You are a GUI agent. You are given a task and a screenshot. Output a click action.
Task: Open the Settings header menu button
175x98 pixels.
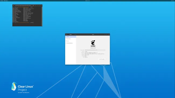click(x=75, y=35)
